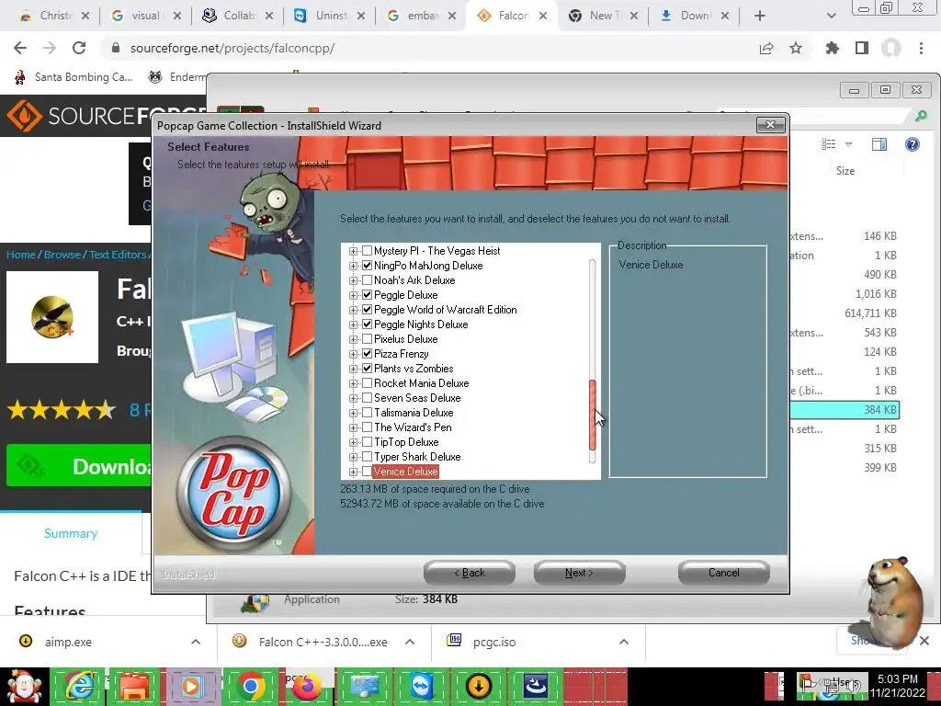The image size is (941, 706).
Task: Expand the Seven Seas Deluxe tree node
Action: 354,398
